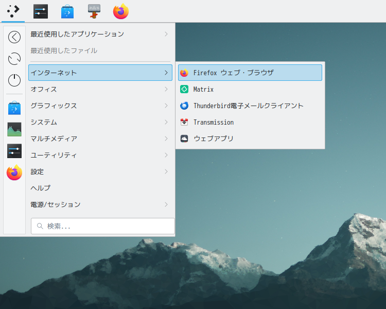This screenshot has width=386, height=309.
Task: Open the System Settings favorite in the sidebar
Action: (14, 151)
